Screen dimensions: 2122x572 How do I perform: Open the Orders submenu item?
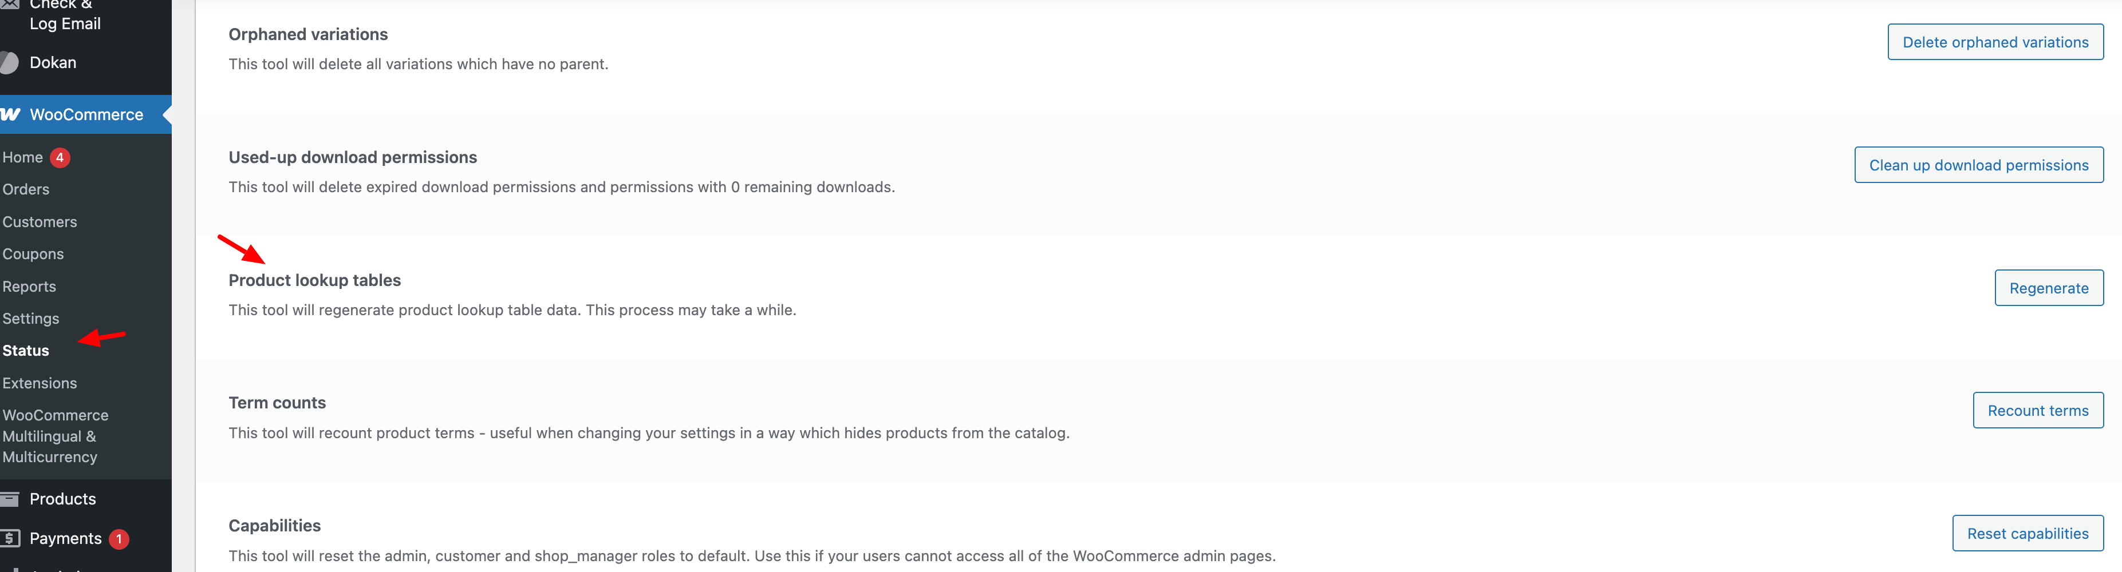(x=26, y=189)
